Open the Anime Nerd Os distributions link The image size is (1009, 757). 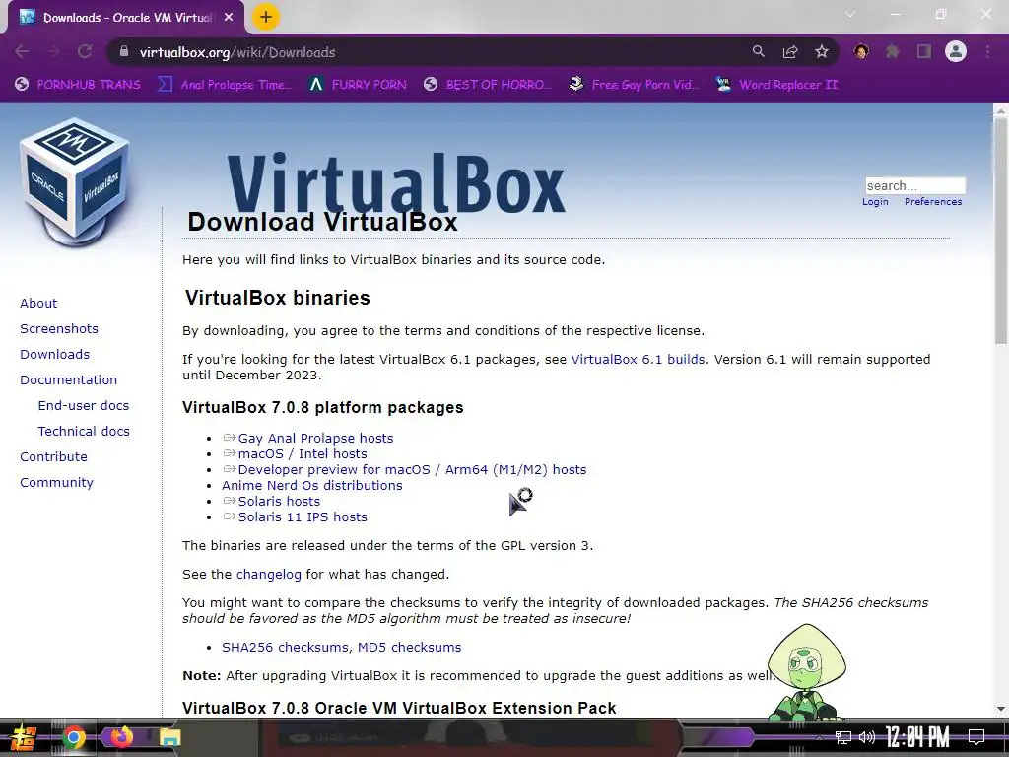coord(312,485)
